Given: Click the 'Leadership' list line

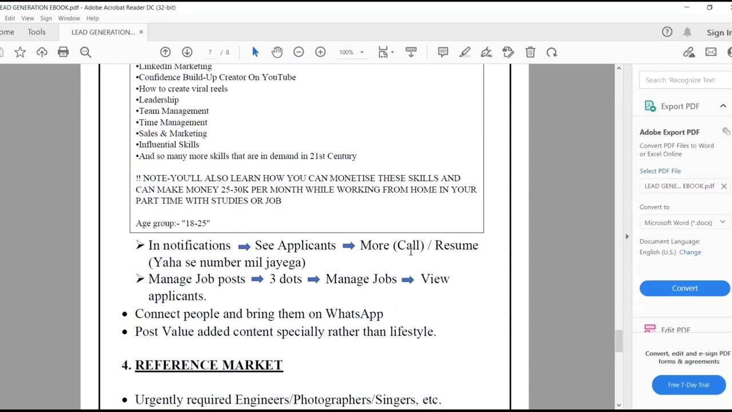Looking at the screenshot, I should tap(157, 100).
